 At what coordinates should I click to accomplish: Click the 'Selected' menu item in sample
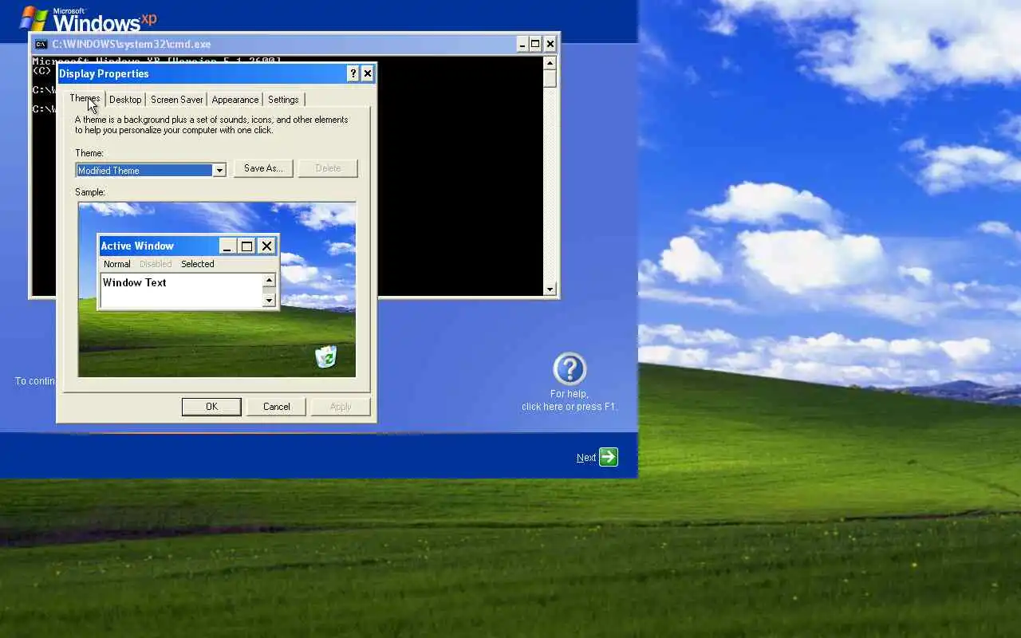(x=197, y=264)
